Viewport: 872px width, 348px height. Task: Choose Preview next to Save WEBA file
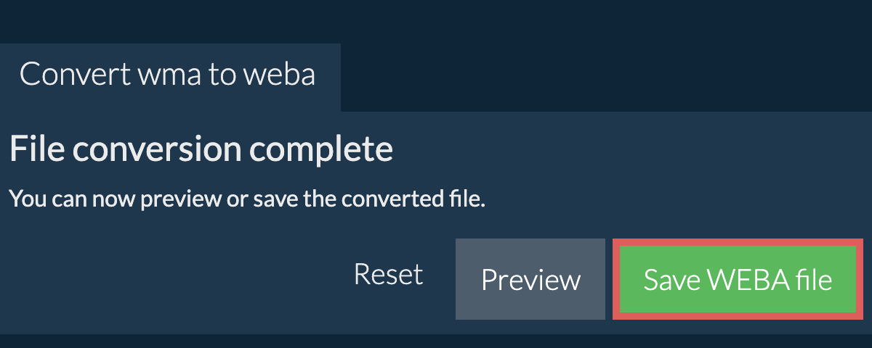(x=530, y=280)
